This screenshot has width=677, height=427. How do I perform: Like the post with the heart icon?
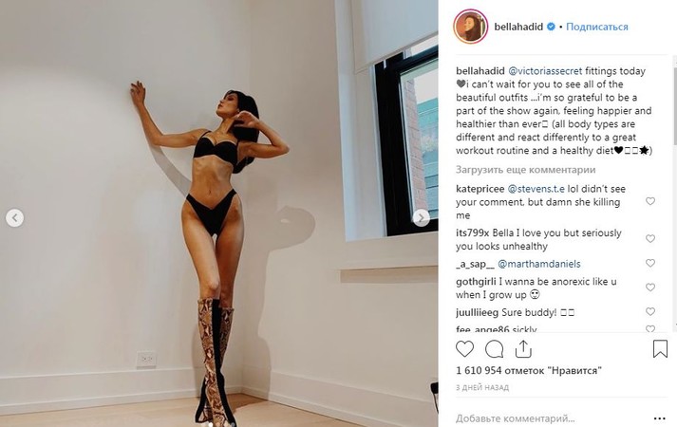pos(464,349)
